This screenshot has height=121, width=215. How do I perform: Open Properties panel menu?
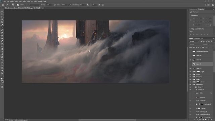[214, 9]
